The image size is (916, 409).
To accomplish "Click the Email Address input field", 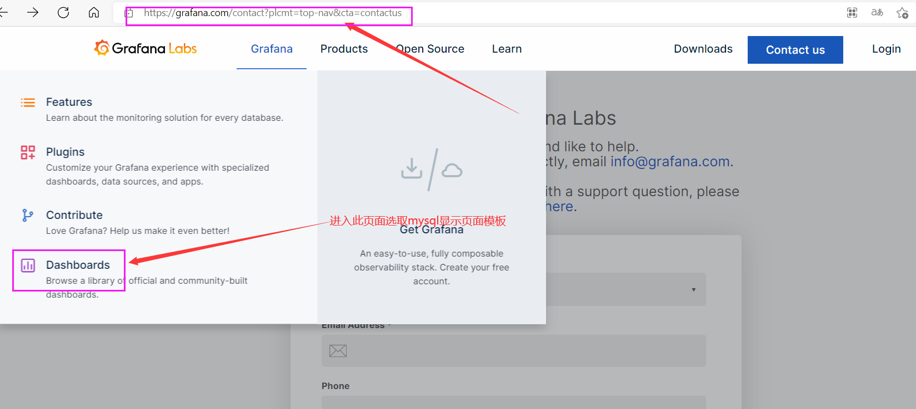I will pos(514,351).
